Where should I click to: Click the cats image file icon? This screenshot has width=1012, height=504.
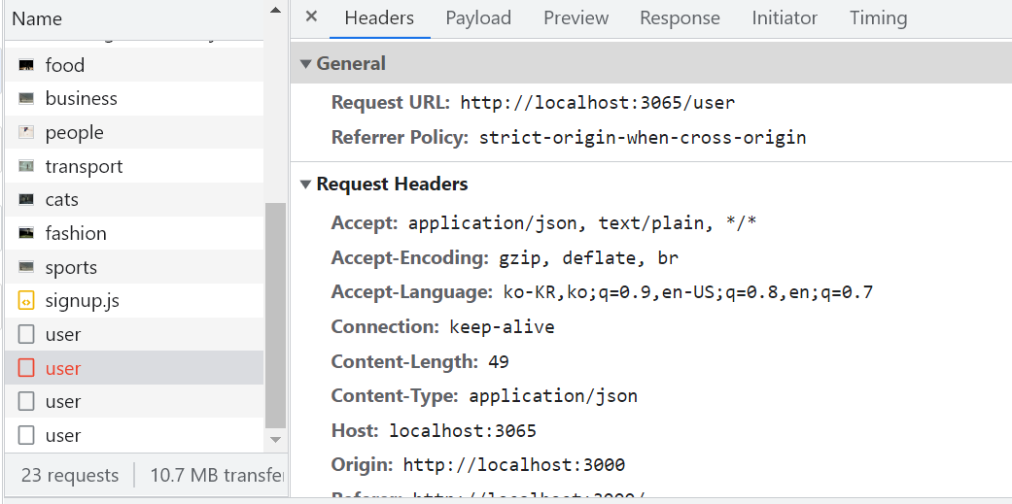[26, 200]
